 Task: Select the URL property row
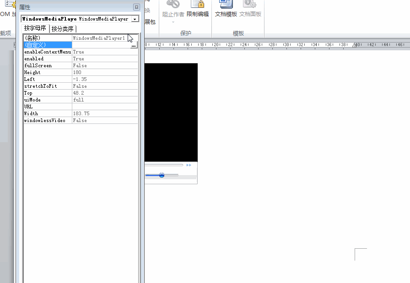point(48,107)
